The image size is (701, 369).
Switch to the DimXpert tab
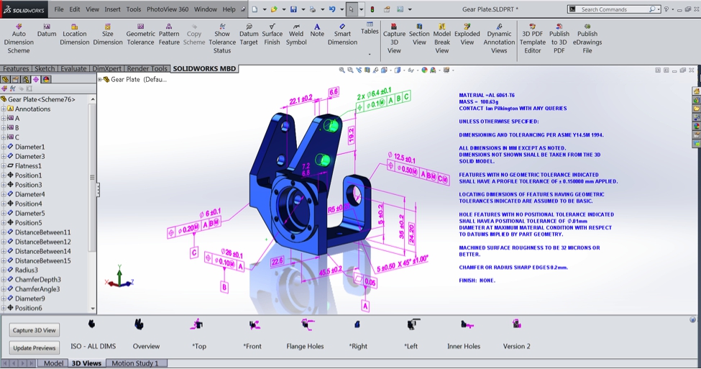(108, 69)
